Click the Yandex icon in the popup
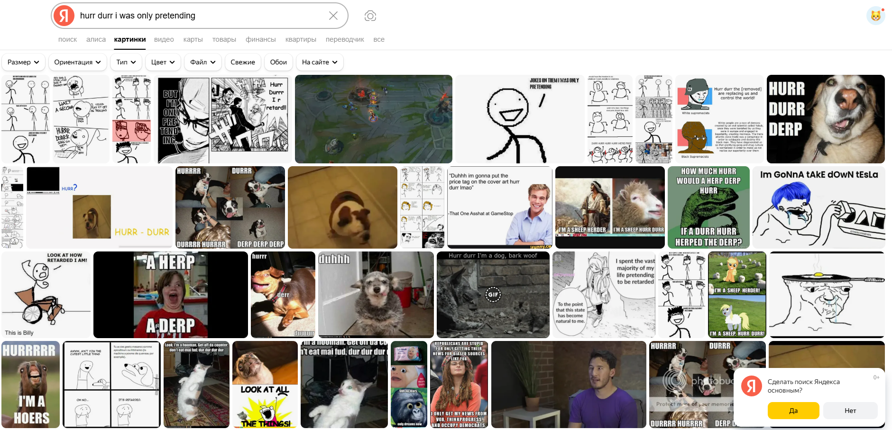This screenshot has height=430, width=892. pos(752,386)
